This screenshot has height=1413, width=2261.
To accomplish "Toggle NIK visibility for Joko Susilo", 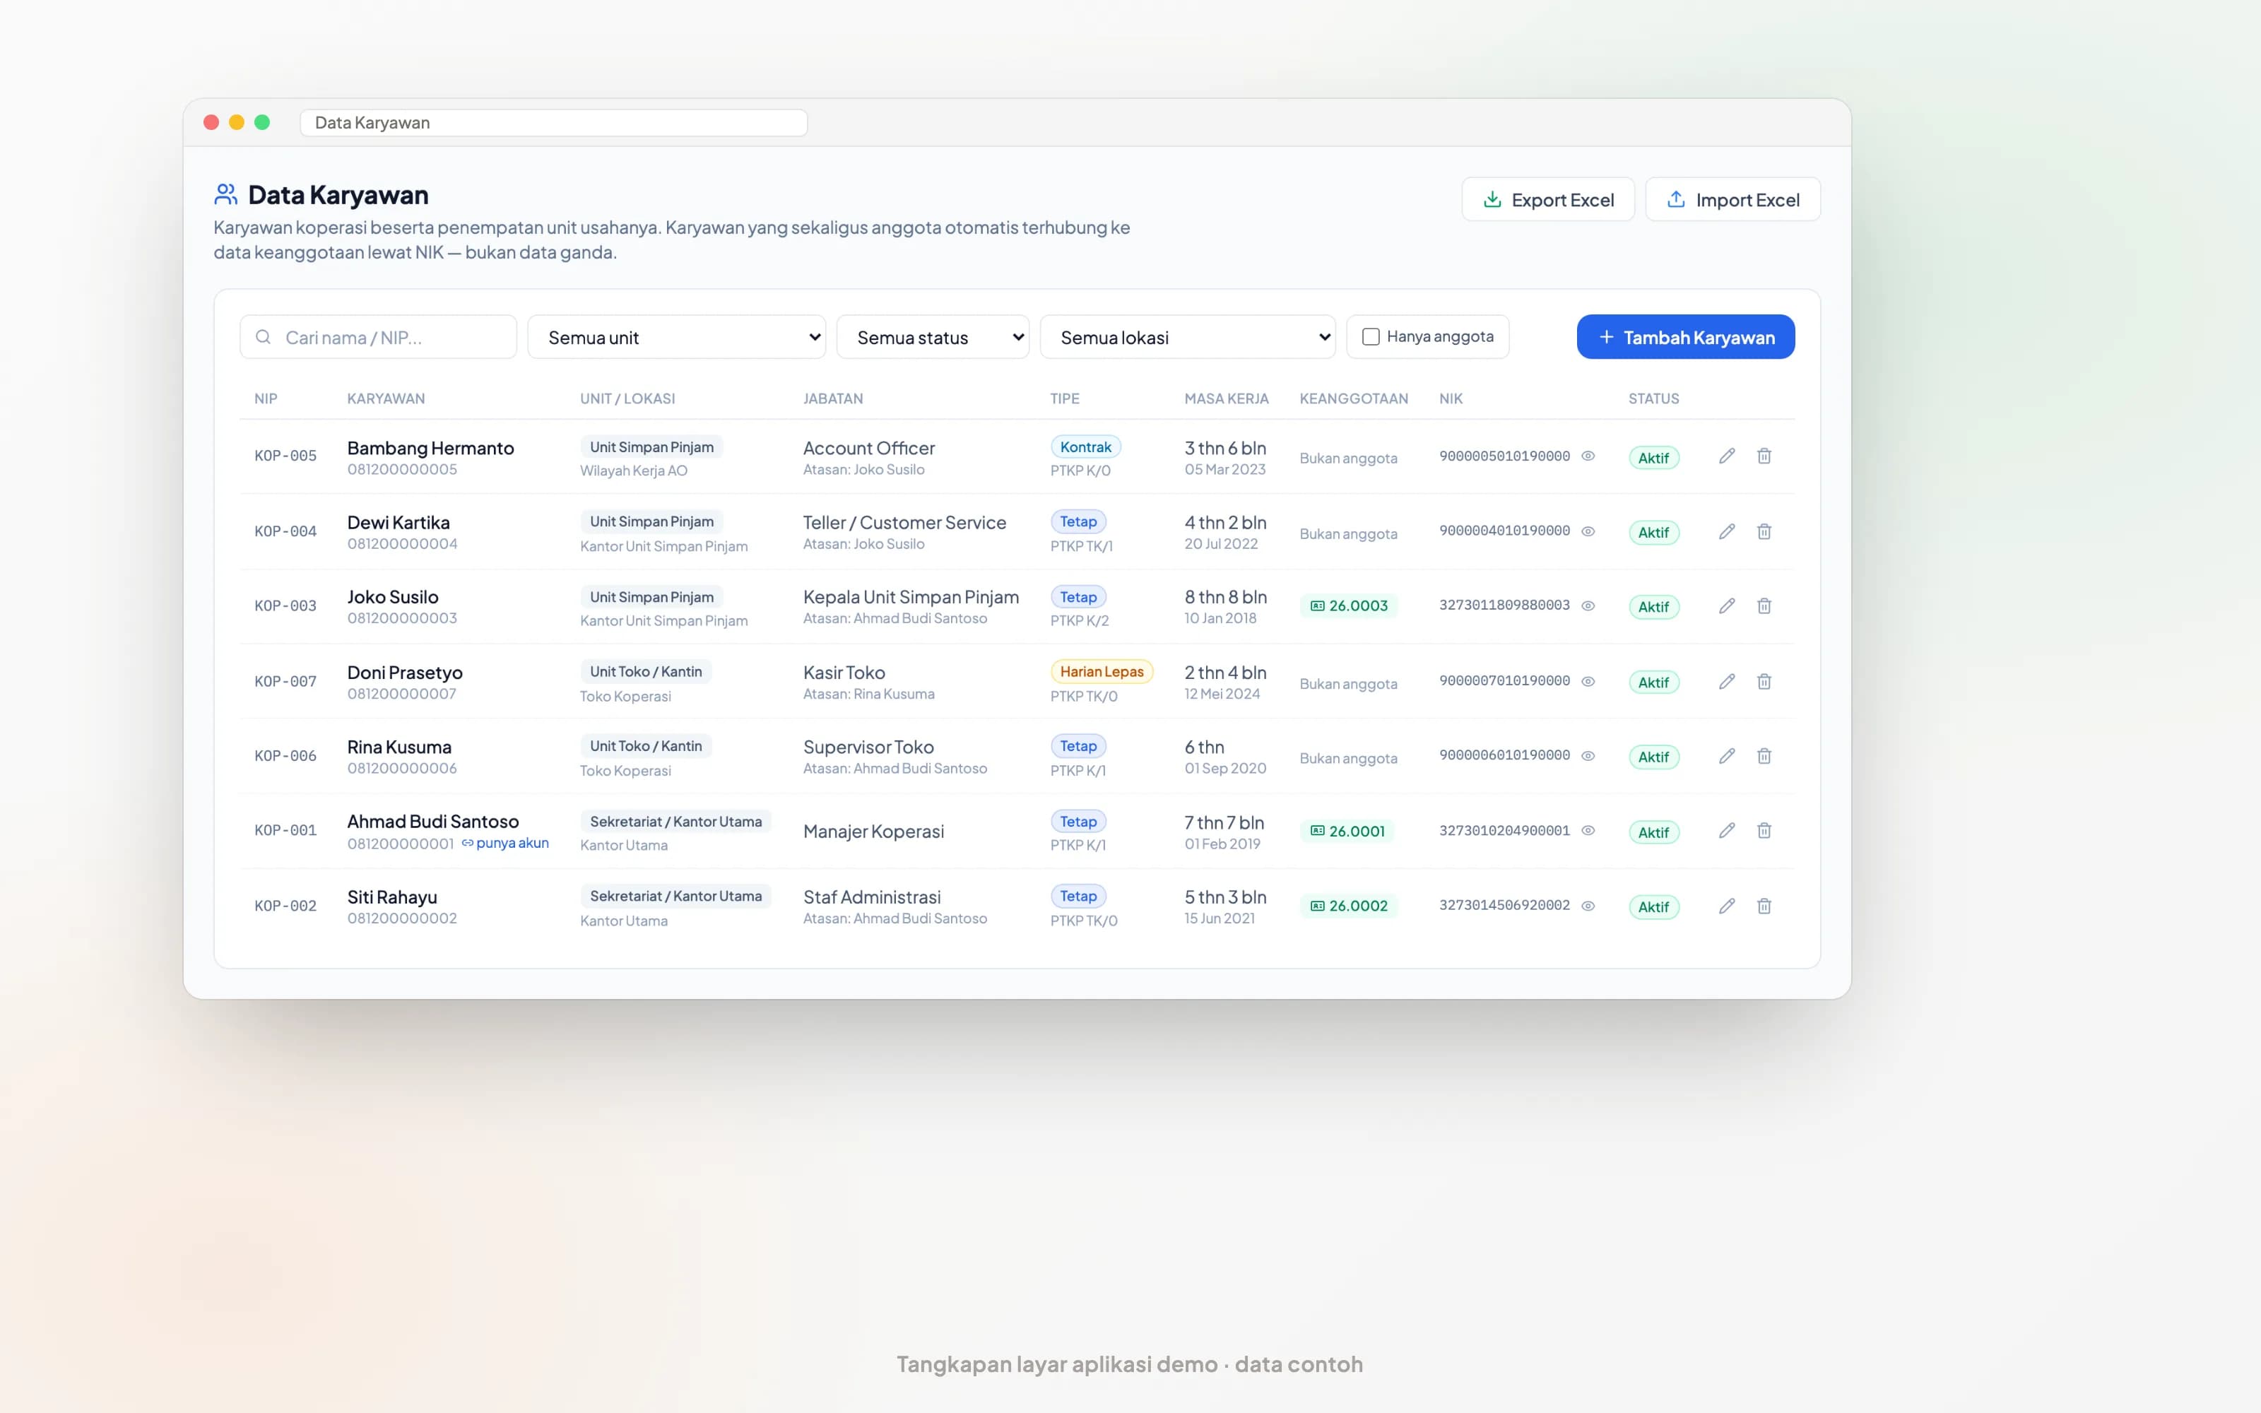I will [x=1588, y=605].
